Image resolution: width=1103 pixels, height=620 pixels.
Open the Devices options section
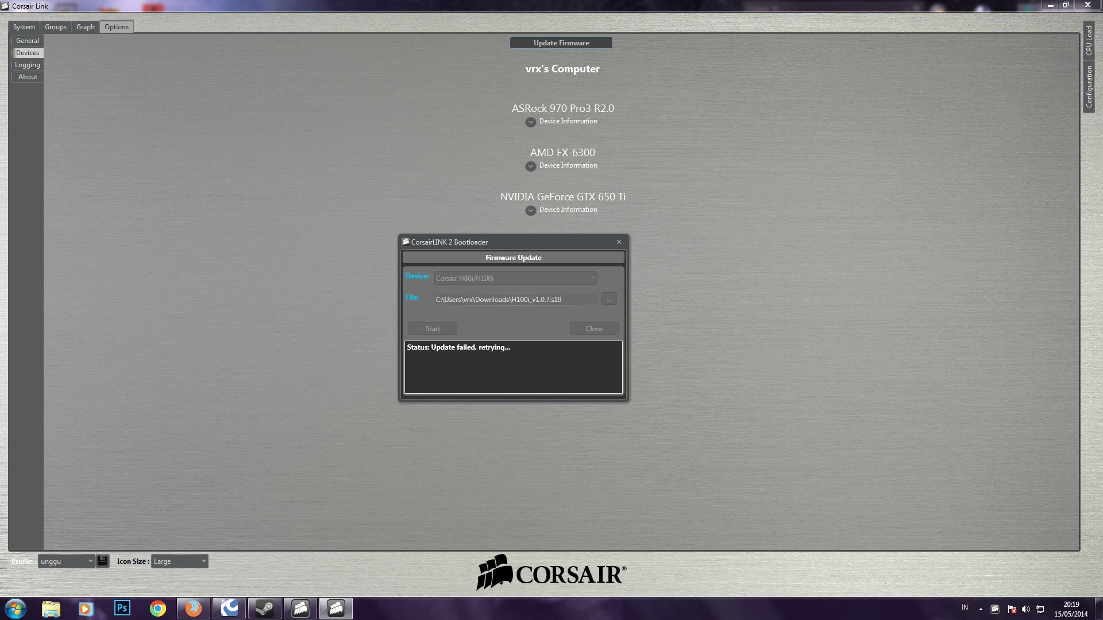(x=28, y=53)
